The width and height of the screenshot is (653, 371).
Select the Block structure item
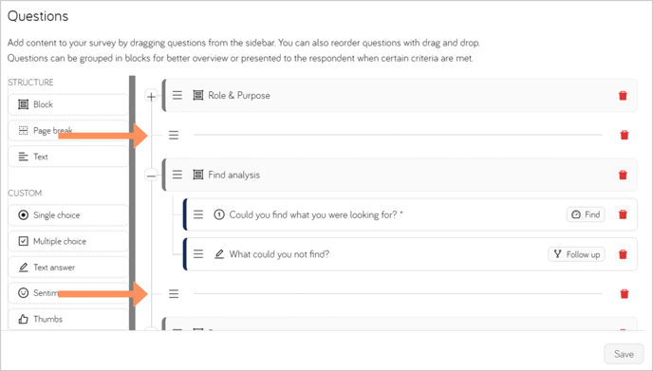68,104
